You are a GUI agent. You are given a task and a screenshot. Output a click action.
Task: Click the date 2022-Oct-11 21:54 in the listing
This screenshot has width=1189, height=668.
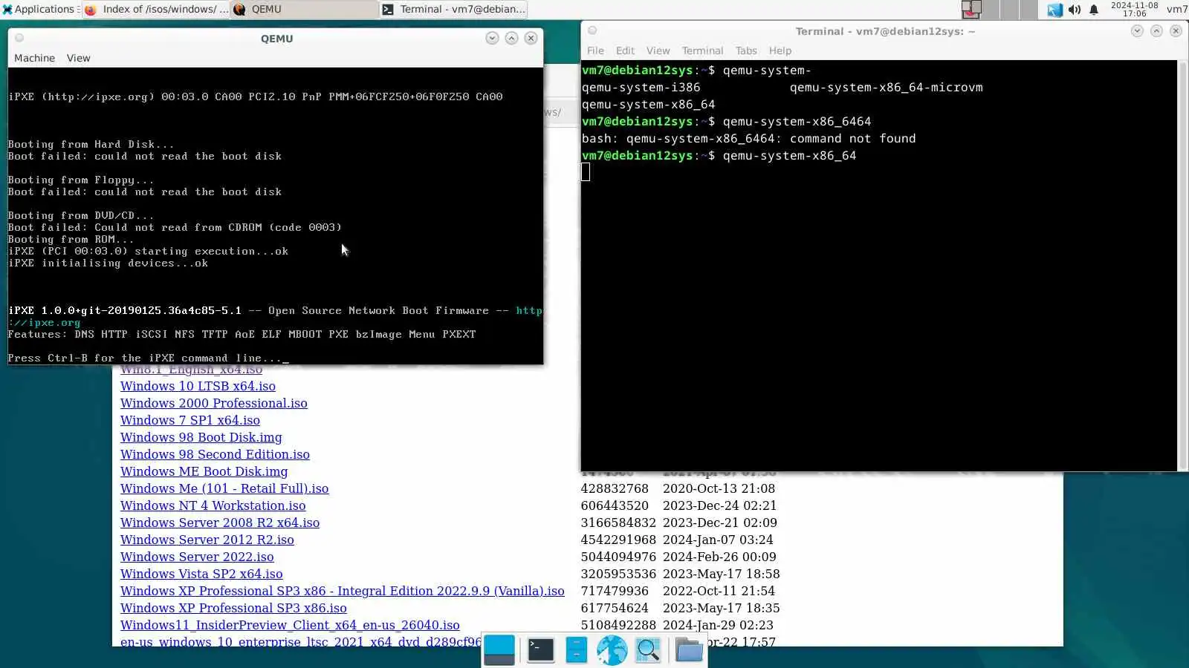point(719,591)
